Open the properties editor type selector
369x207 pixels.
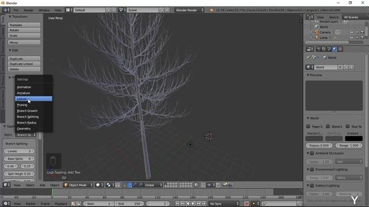310,49
